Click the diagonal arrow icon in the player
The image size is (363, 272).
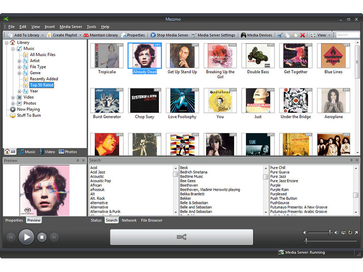pyautogui.click(x=356, y=233)
